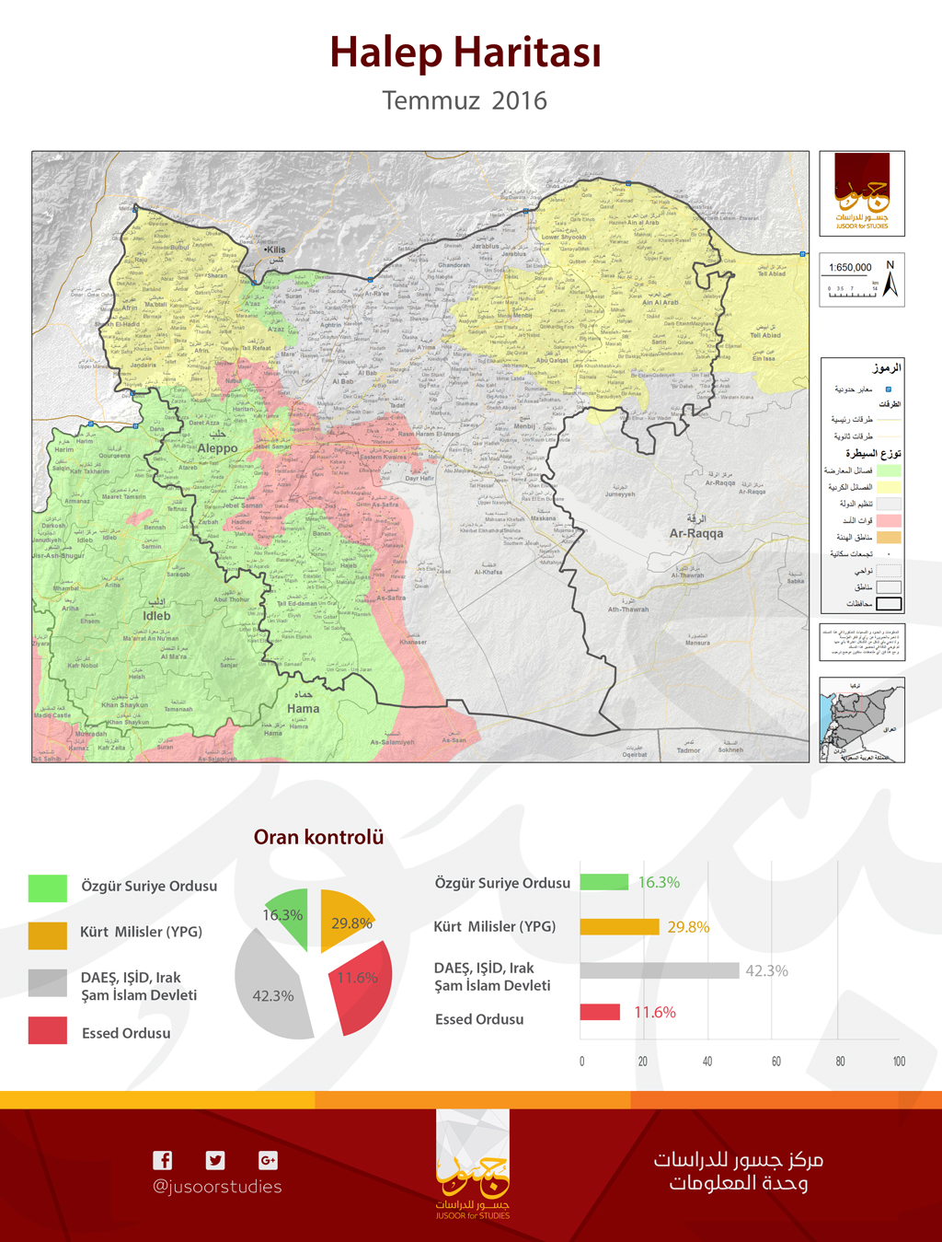Click the orange Kürt Milisler legend swatch
This screenshot has height=1242, width=942.
48,934
